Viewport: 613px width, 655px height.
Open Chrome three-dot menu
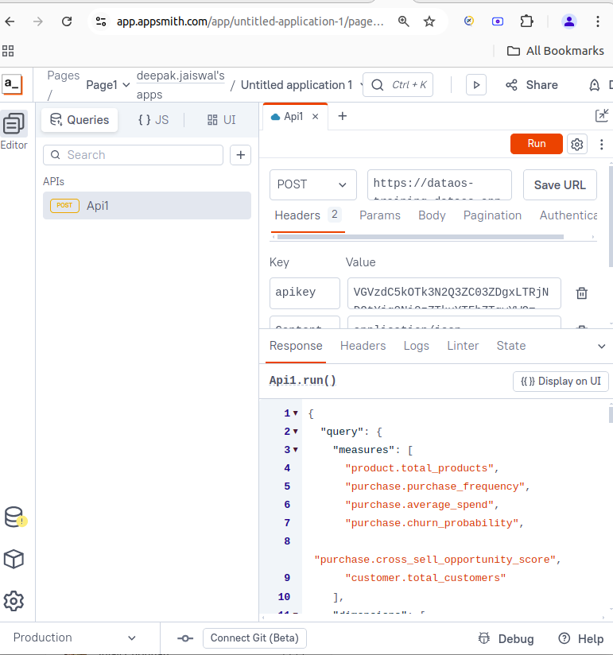click(x=598, y=21)
